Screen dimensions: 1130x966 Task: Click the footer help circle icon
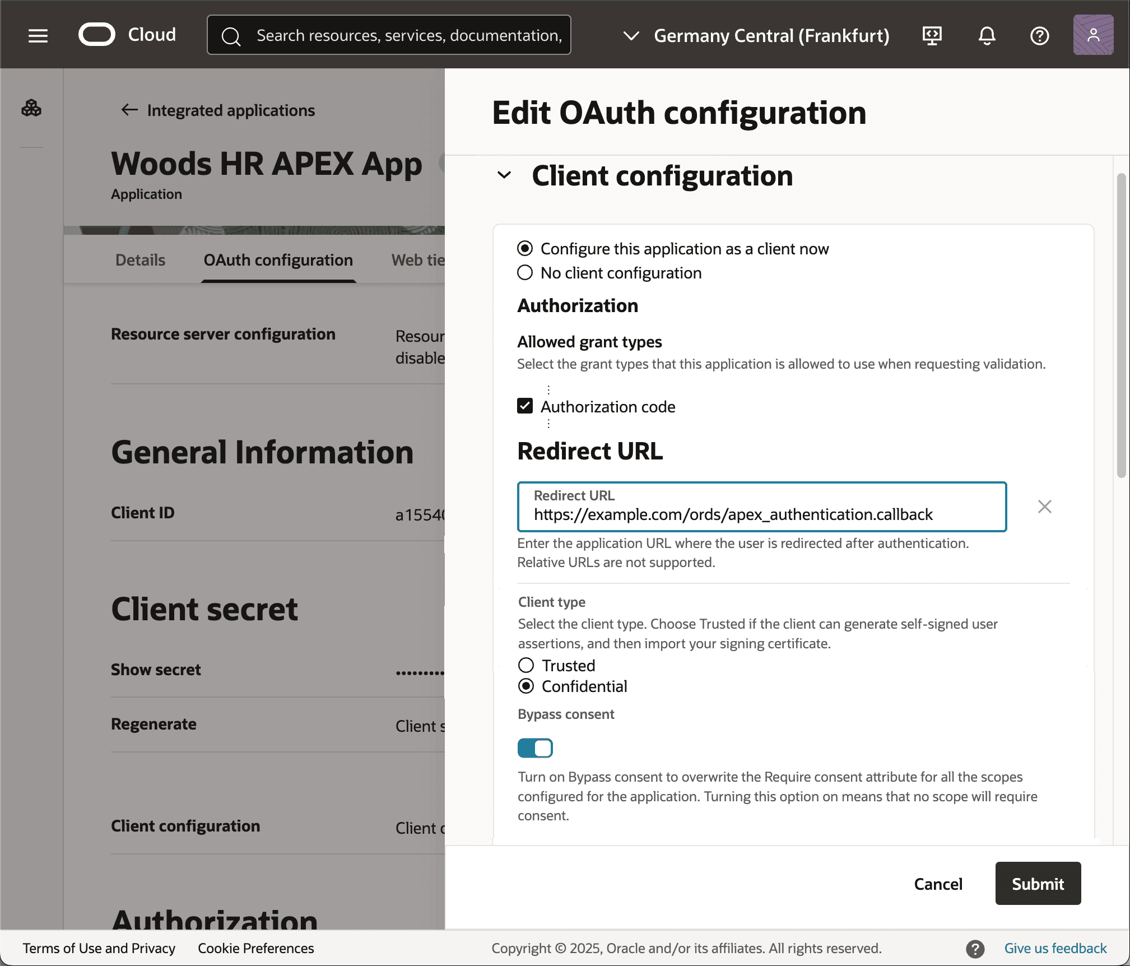pos(975,949)
